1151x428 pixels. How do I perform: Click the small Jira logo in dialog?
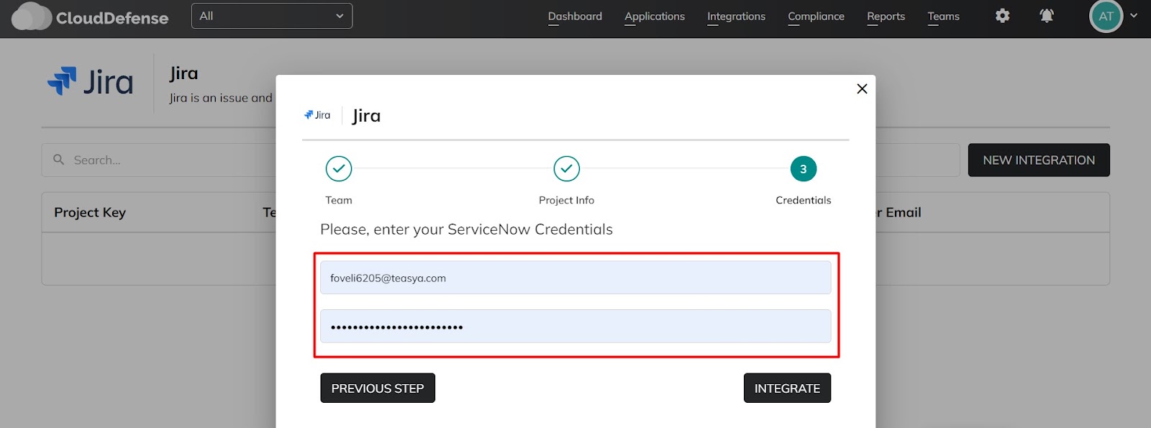point(317,115)
